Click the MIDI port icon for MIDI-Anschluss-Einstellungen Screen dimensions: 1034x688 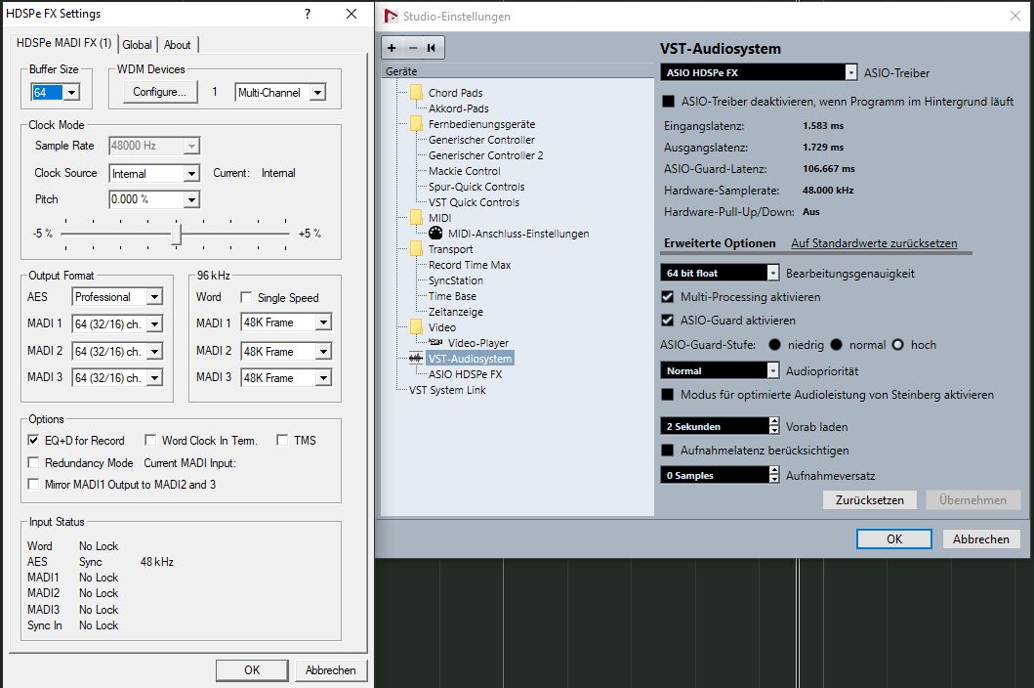coord(435,234)
